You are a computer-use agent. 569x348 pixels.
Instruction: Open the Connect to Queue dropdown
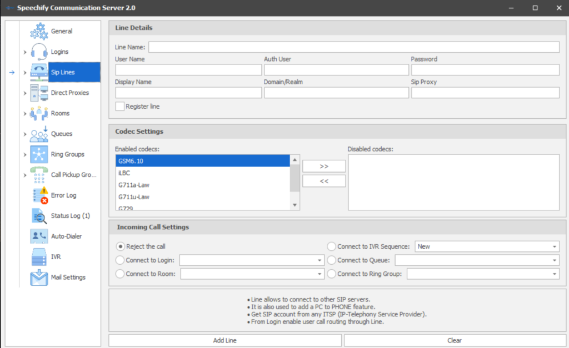pos(555,260)
